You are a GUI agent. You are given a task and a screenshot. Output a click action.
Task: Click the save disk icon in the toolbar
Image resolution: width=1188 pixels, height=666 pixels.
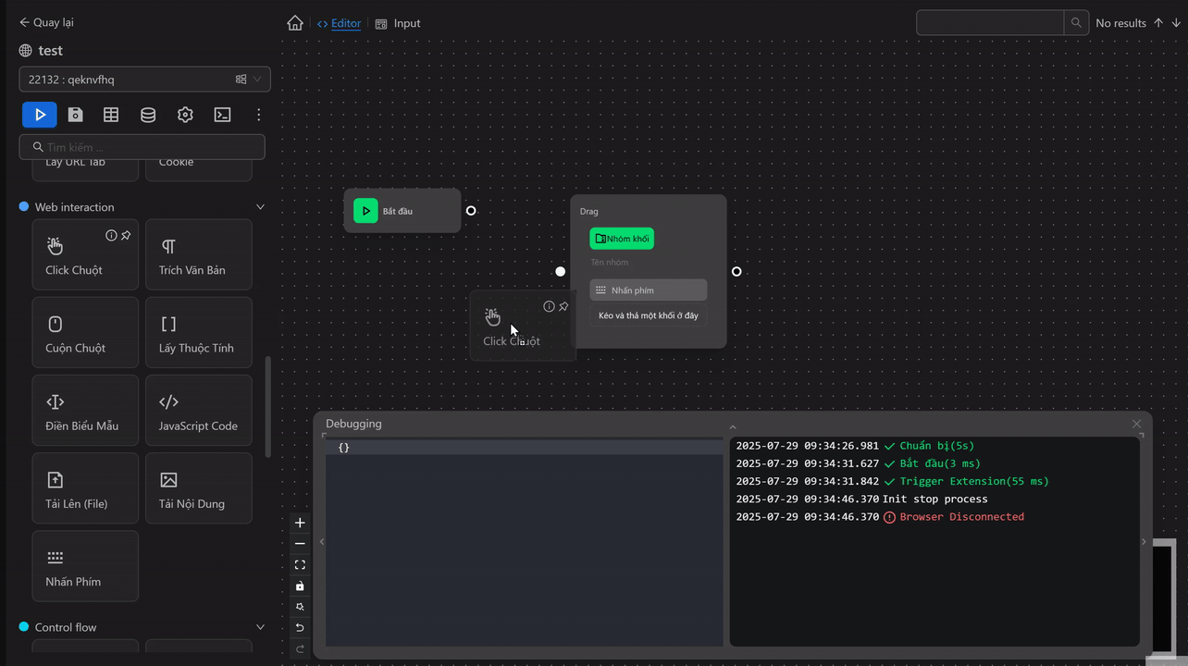tap(76, 115)
